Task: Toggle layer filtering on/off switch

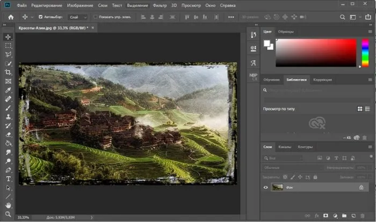Action: (x=371, y=156)
